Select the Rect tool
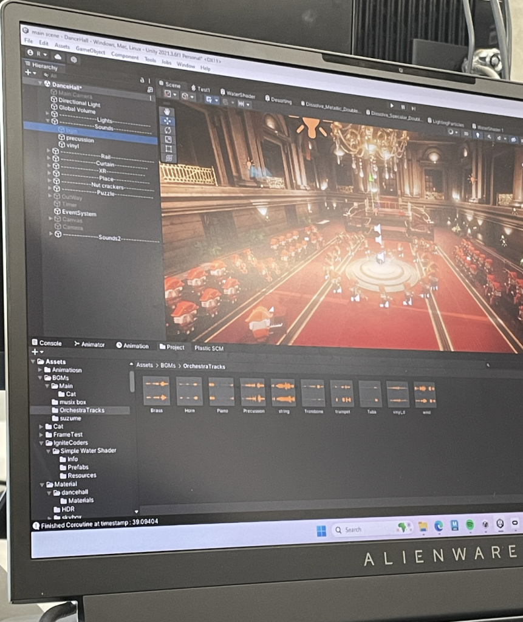 click(x=169, y=149)
